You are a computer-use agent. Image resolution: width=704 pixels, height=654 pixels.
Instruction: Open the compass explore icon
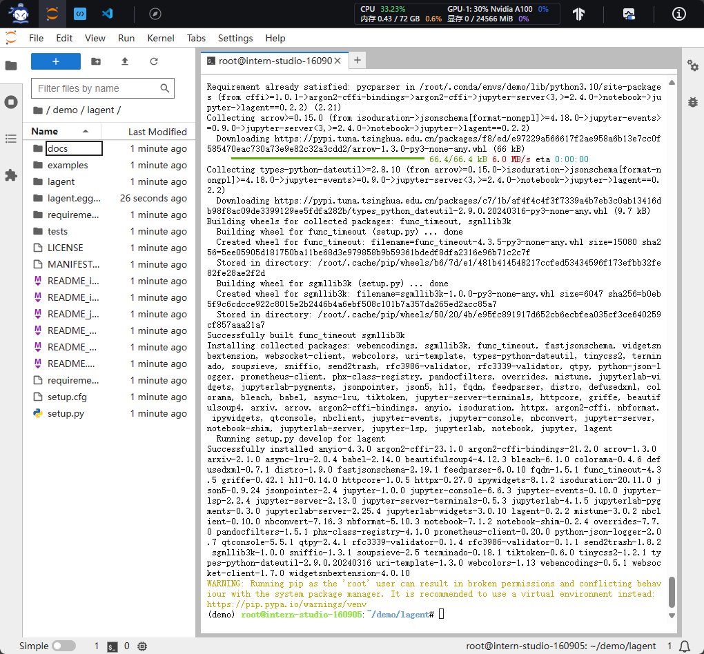[x=155, y=14]
